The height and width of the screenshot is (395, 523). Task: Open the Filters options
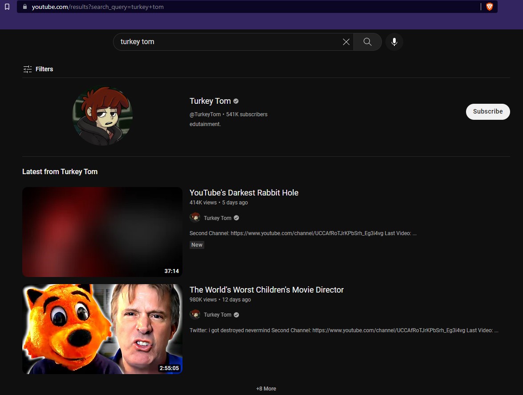(x=38, y=69)
